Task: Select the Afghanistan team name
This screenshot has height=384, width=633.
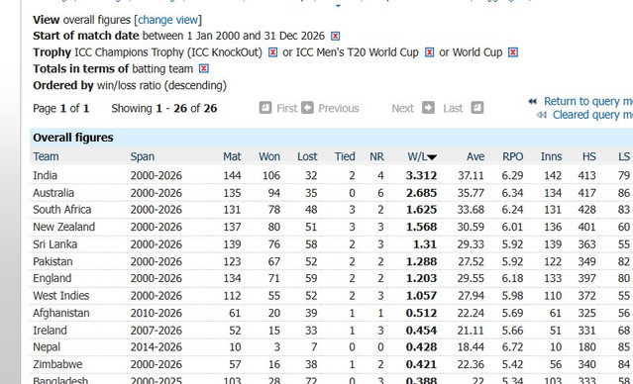Action: (61, 313)
